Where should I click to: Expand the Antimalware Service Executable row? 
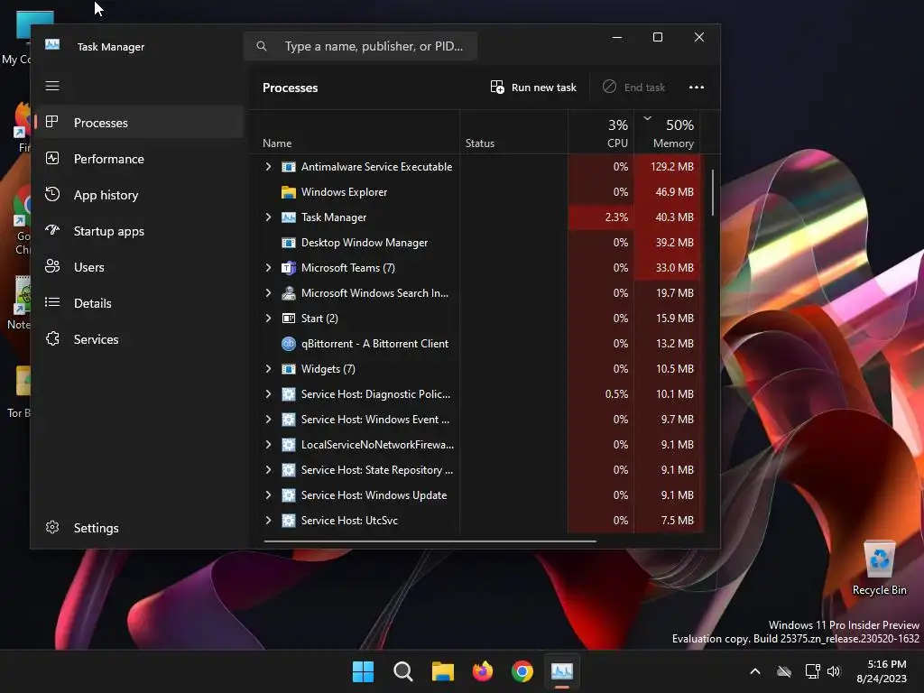pos(268,167)
